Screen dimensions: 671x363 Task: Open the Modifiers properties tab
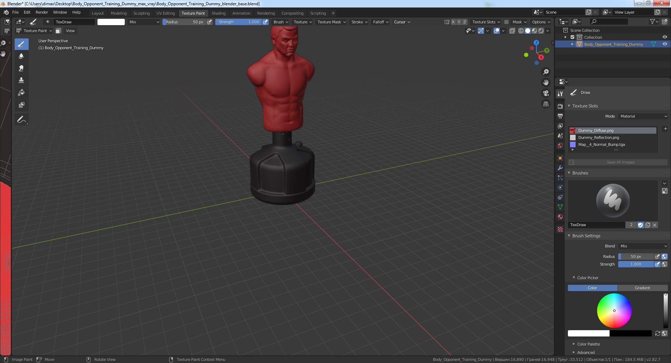click(x=560, y=168)
